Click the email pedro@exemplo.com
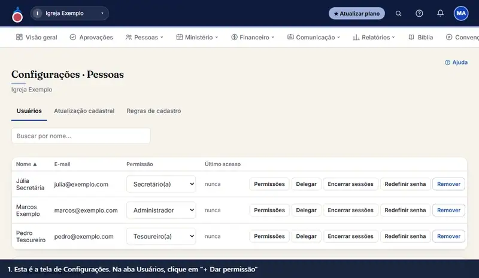Screen dimensions: 479x278 pos(84,237)
